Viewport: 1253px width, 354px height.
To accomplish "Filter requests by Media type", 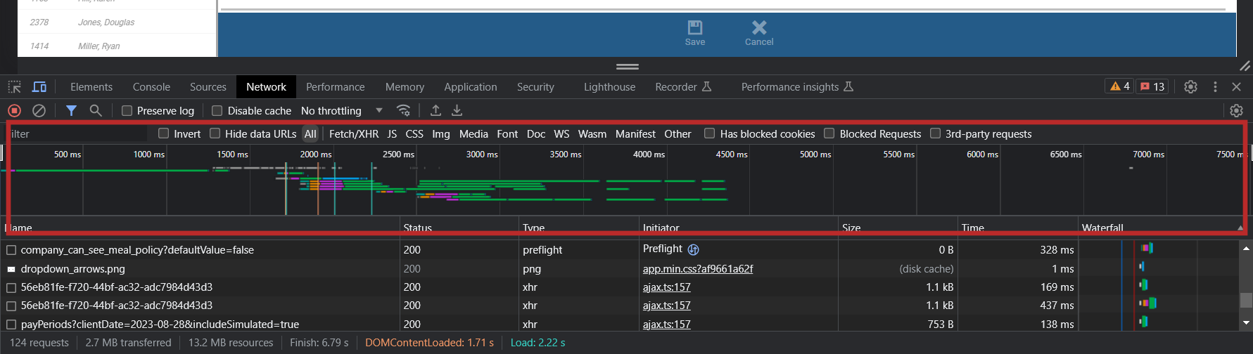I will (x=473, y=133).
